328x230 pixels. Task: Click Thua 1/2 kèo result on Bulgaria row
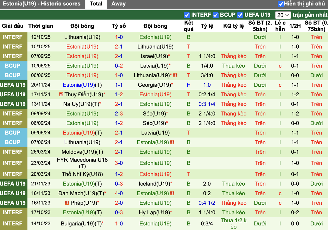point(234,224)
